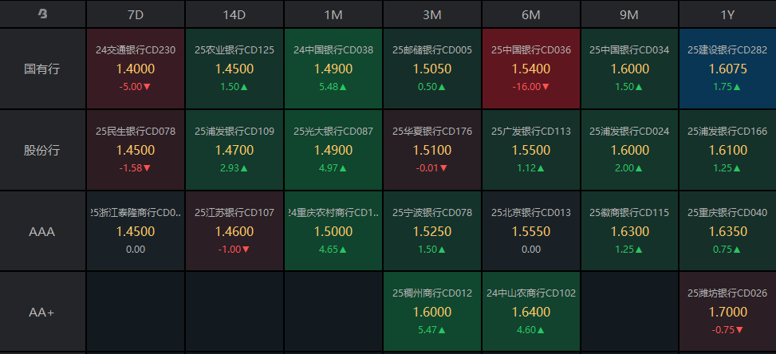Select the AAA rating row header
Image resolution: width=776 pixels, height=354 pixels.
click(x=42, y=232)
